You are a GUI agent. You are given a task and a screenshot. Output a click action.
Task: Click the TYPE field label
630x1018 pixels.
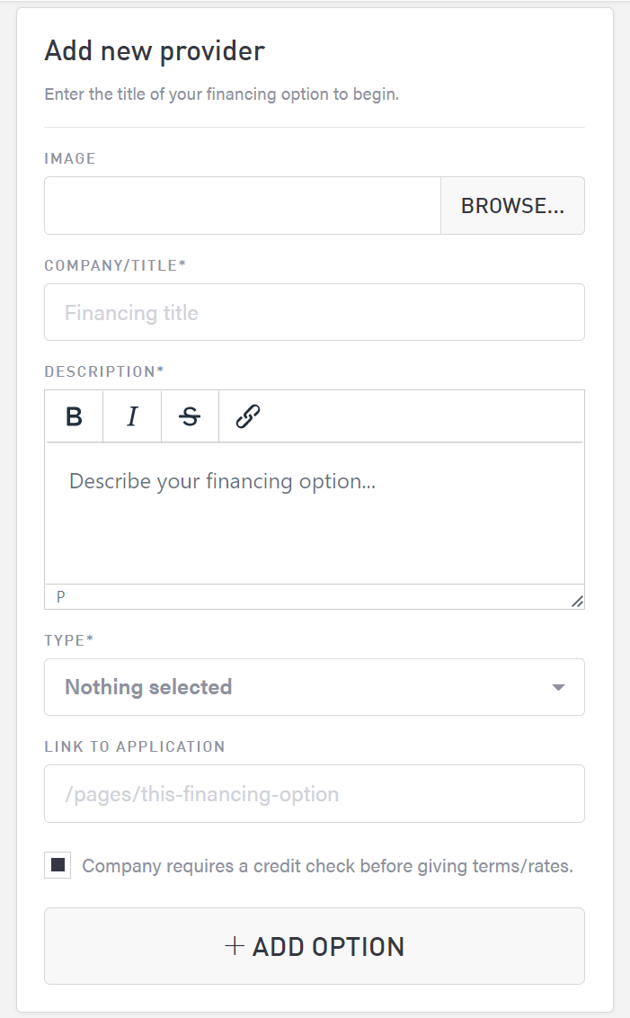[x=69, y=640]
